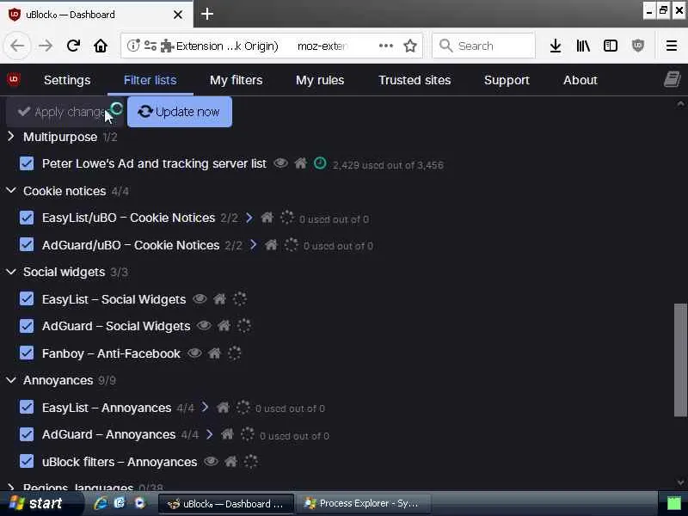Switch to the My filters tab
The width and height of the screenshot is (688, 516).
pyautogui.click(x=236, y=80)
